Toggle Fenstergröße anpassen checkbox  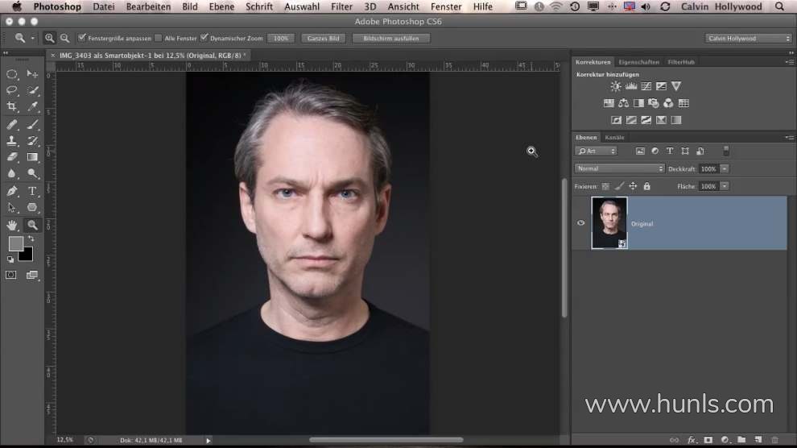click(82, 38)
